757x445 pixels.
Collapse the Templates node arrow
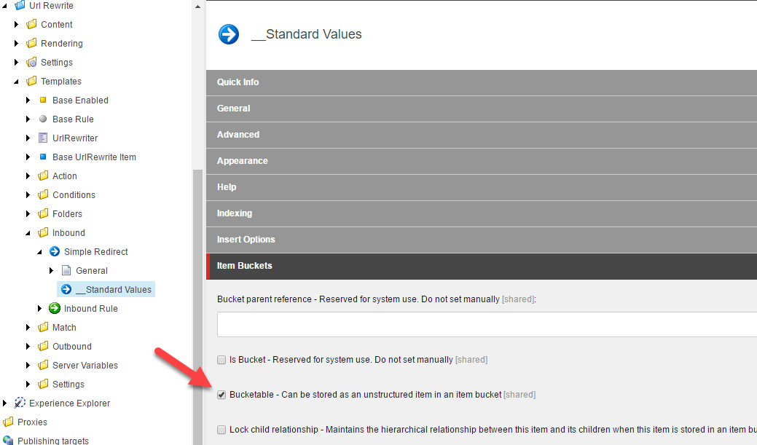tap(17, 82)
